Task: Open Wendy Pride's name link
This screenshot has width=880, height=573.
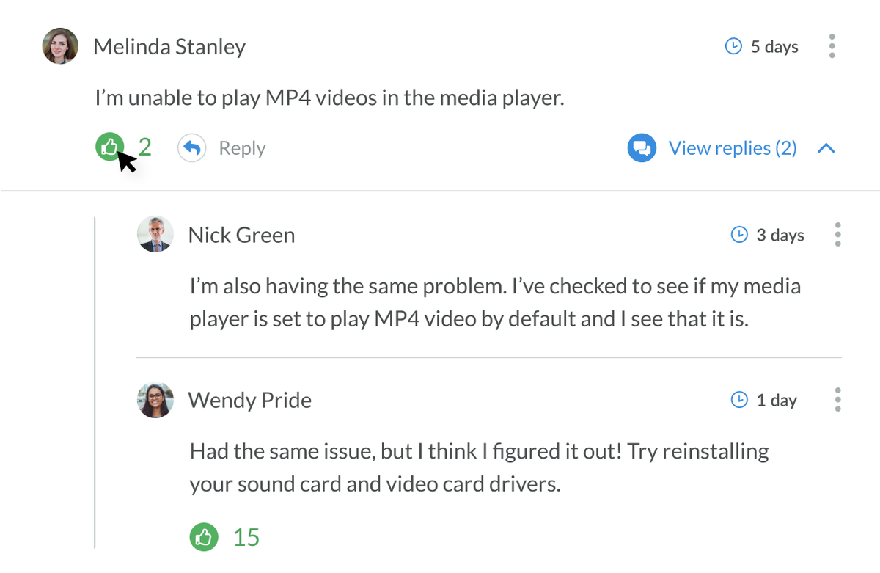Action: tap(249, 401)
